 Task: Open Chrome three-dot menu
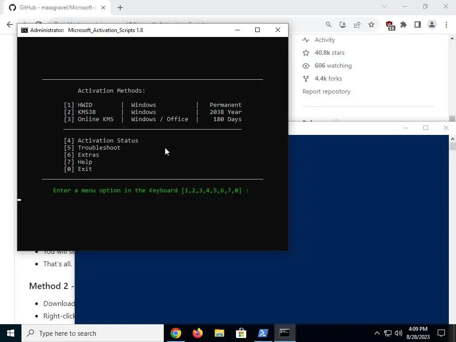click(446, 25)
